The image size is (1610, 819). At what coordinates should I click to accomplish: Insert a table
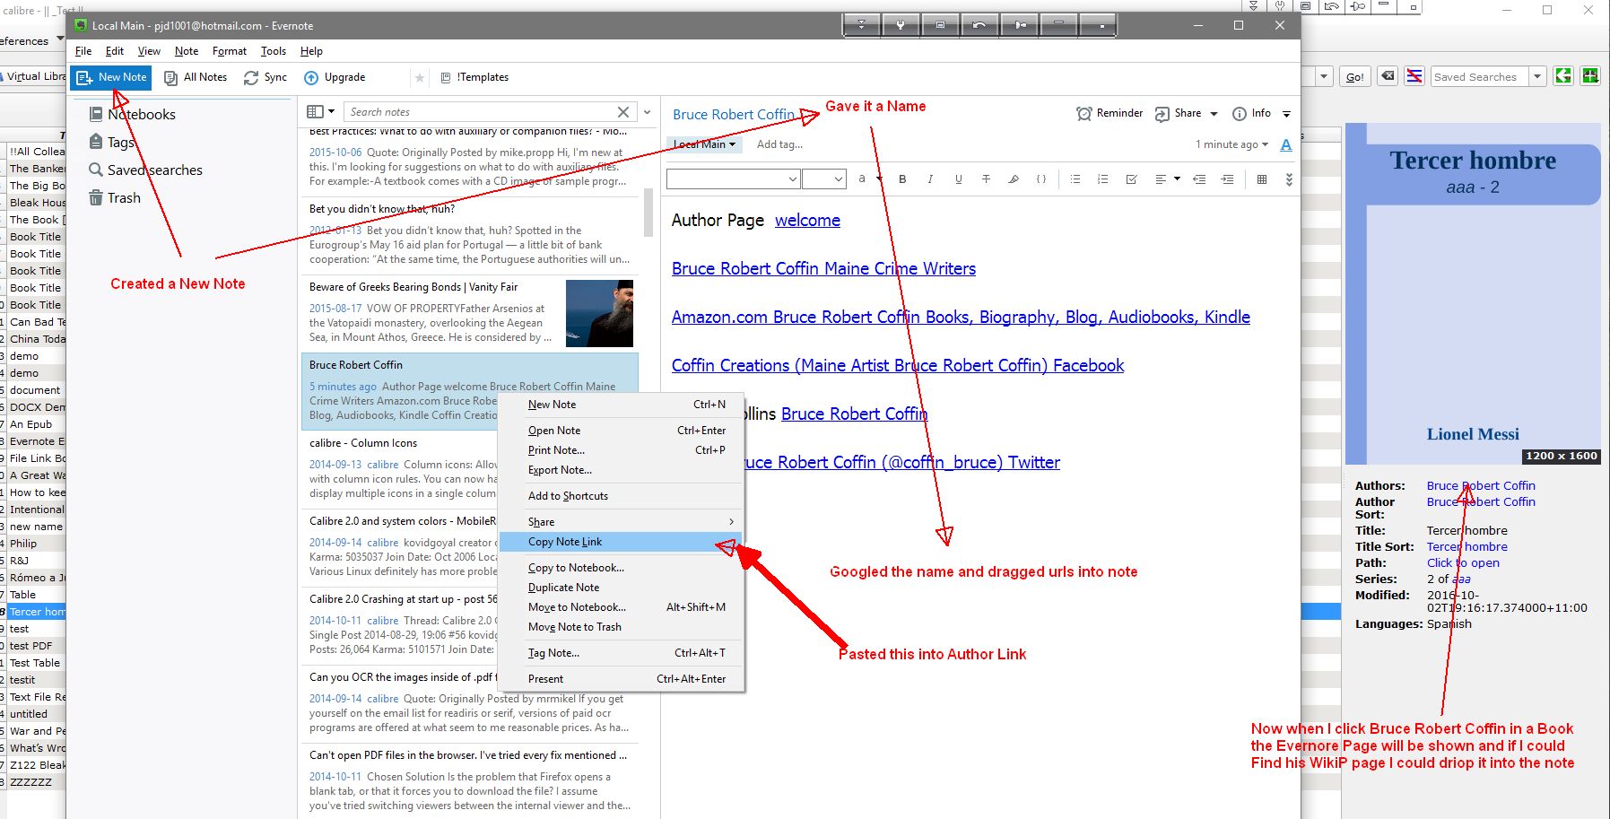(1262, 179)
